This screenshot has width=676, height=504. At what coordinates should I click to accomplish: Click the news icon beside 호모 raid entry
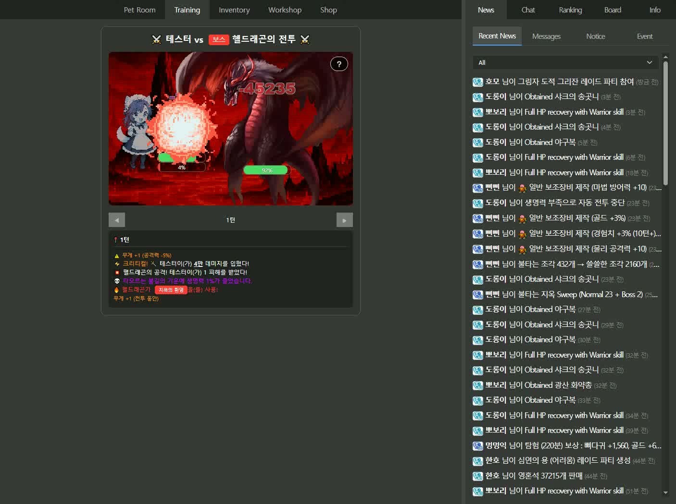[x=477, y=82]
